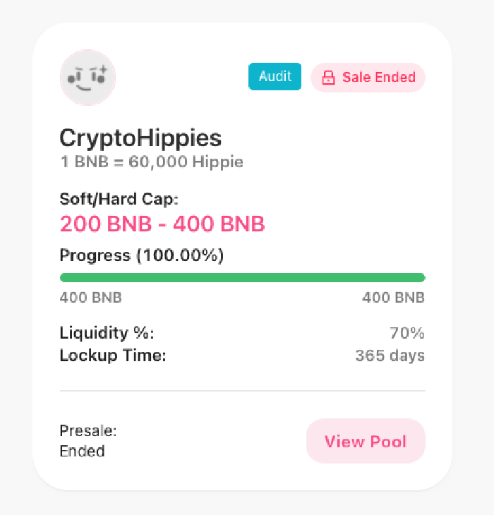Click the Presale: label
The height and width of the screenshot is (515, 494).
click(88, 431)
